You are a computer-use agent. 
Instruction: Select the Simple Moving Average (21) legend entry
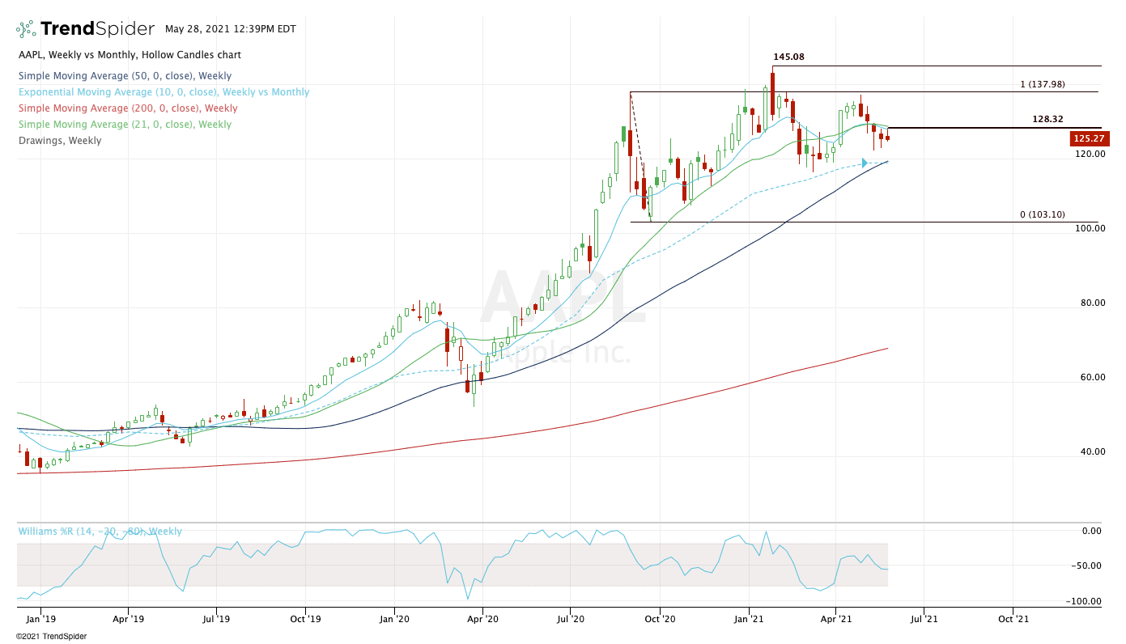125,125
